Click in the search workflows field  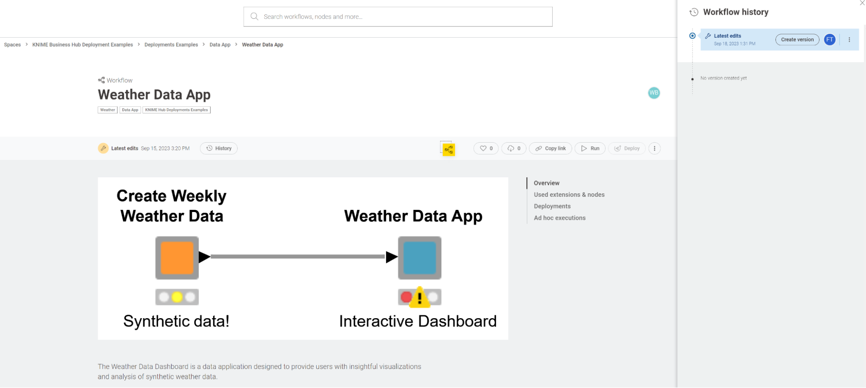click(x=403, y=16)
